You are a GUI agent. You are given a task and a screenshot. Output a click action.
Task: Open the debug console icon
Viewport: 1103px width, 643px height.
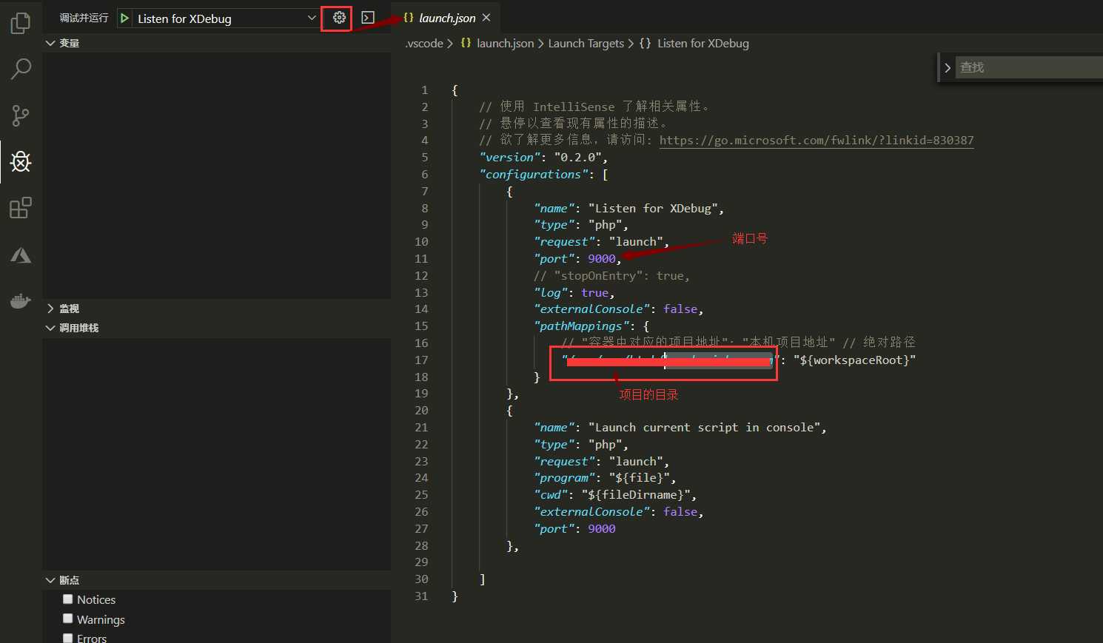[x=368, y=18]
